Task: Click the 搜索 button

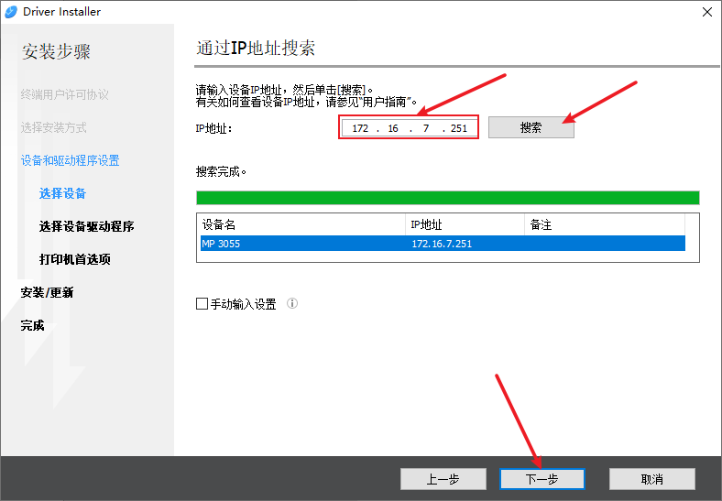Action: point(531,128)
